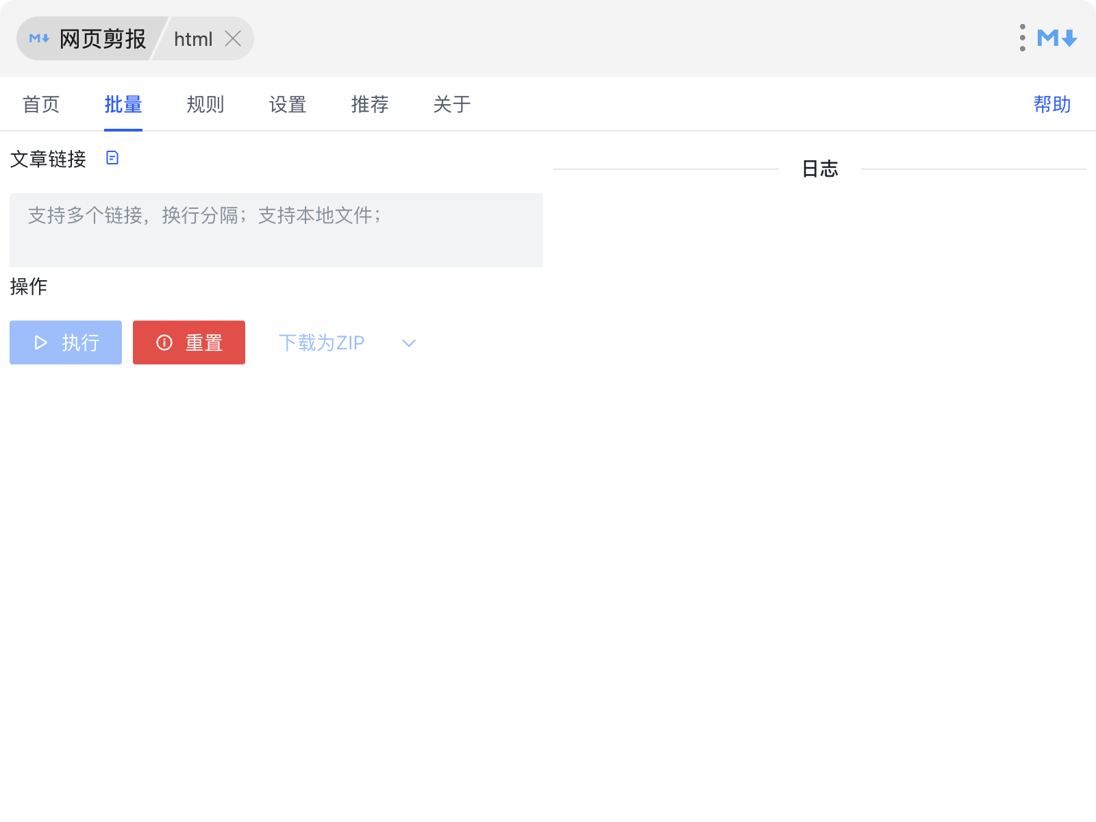Open the 推荐 tab
Image resolution: width=1096 pixels, height=822 pixels.
click(370, 104)
